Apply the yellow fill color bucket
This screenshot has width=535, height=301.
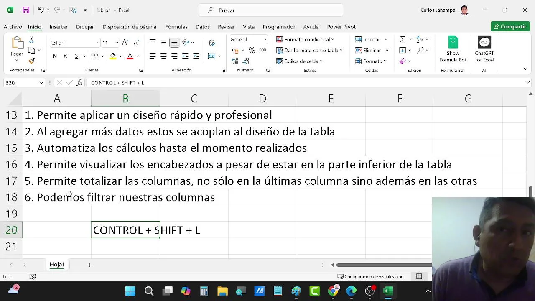point(113,56)
